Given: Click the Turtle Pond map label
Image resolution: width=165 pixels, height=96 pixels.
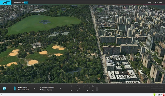Looking at the screenshot, I should tap(63, 9).
